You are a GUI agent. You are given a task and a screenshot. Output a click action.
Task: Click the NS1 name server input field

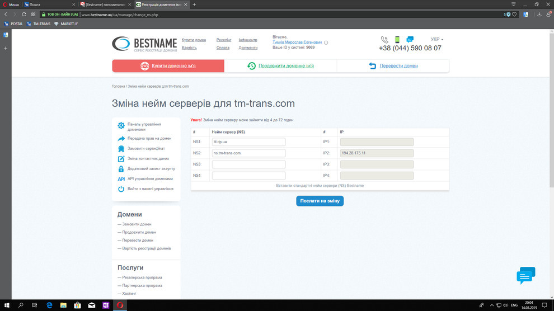coord(248,142)
